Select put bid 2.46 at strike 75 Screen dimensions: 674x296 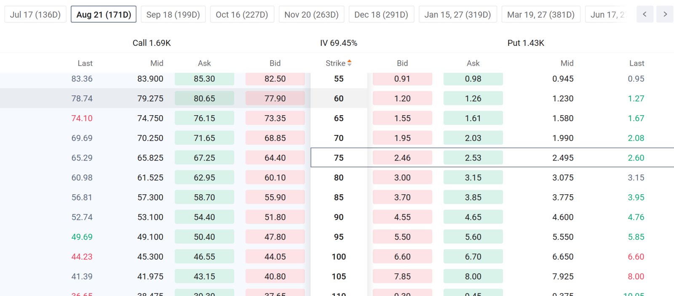402,158
